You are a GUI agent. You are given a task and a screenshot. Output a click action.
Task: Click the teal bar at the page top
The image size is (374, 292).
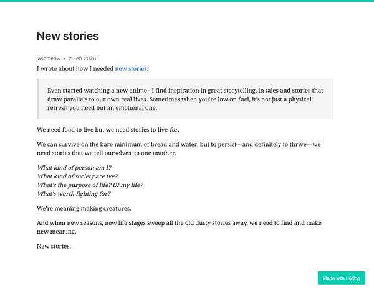pos(187,1)
